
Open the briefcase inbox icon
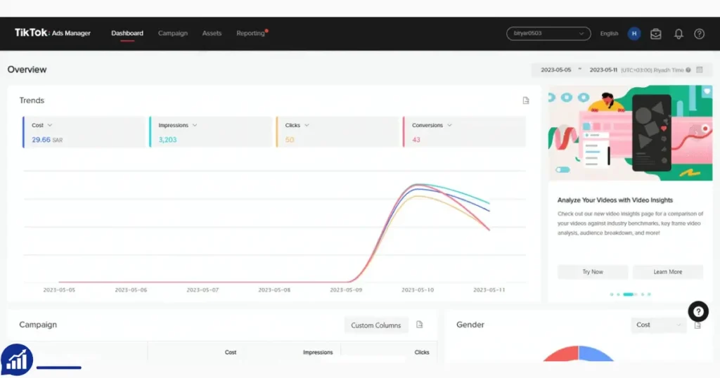[656, 34]
